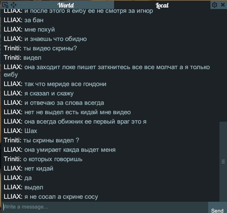
Task: Select LLIAX name beside 'и знаешь что обидно'
Action: click(13, 39)
